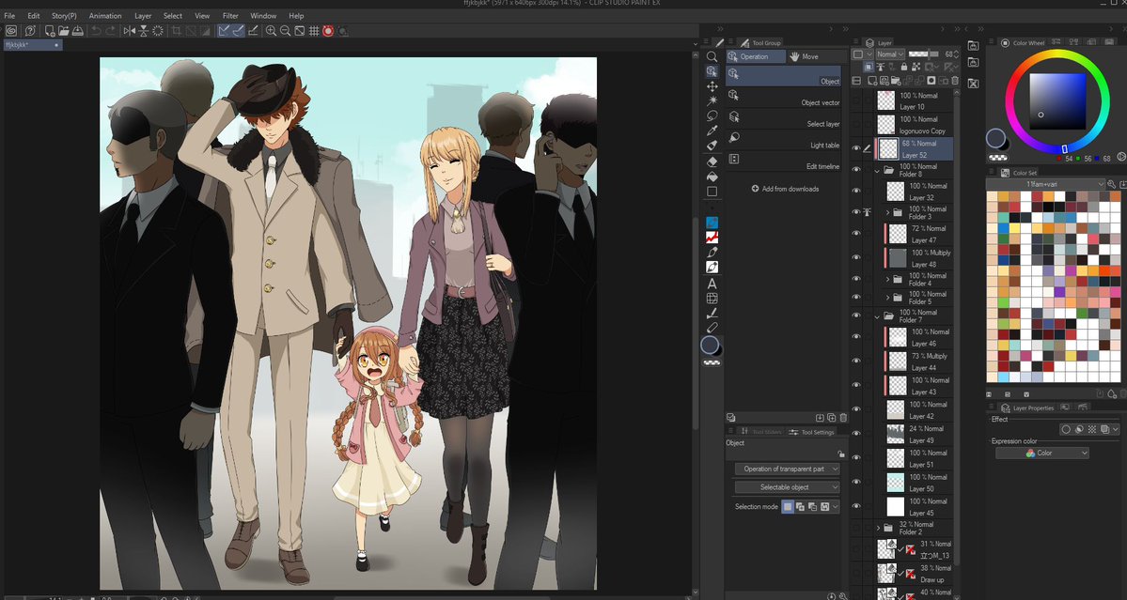Click the Zoom out toolbar icon
The image size is (1127, 600).
(286, 31)
